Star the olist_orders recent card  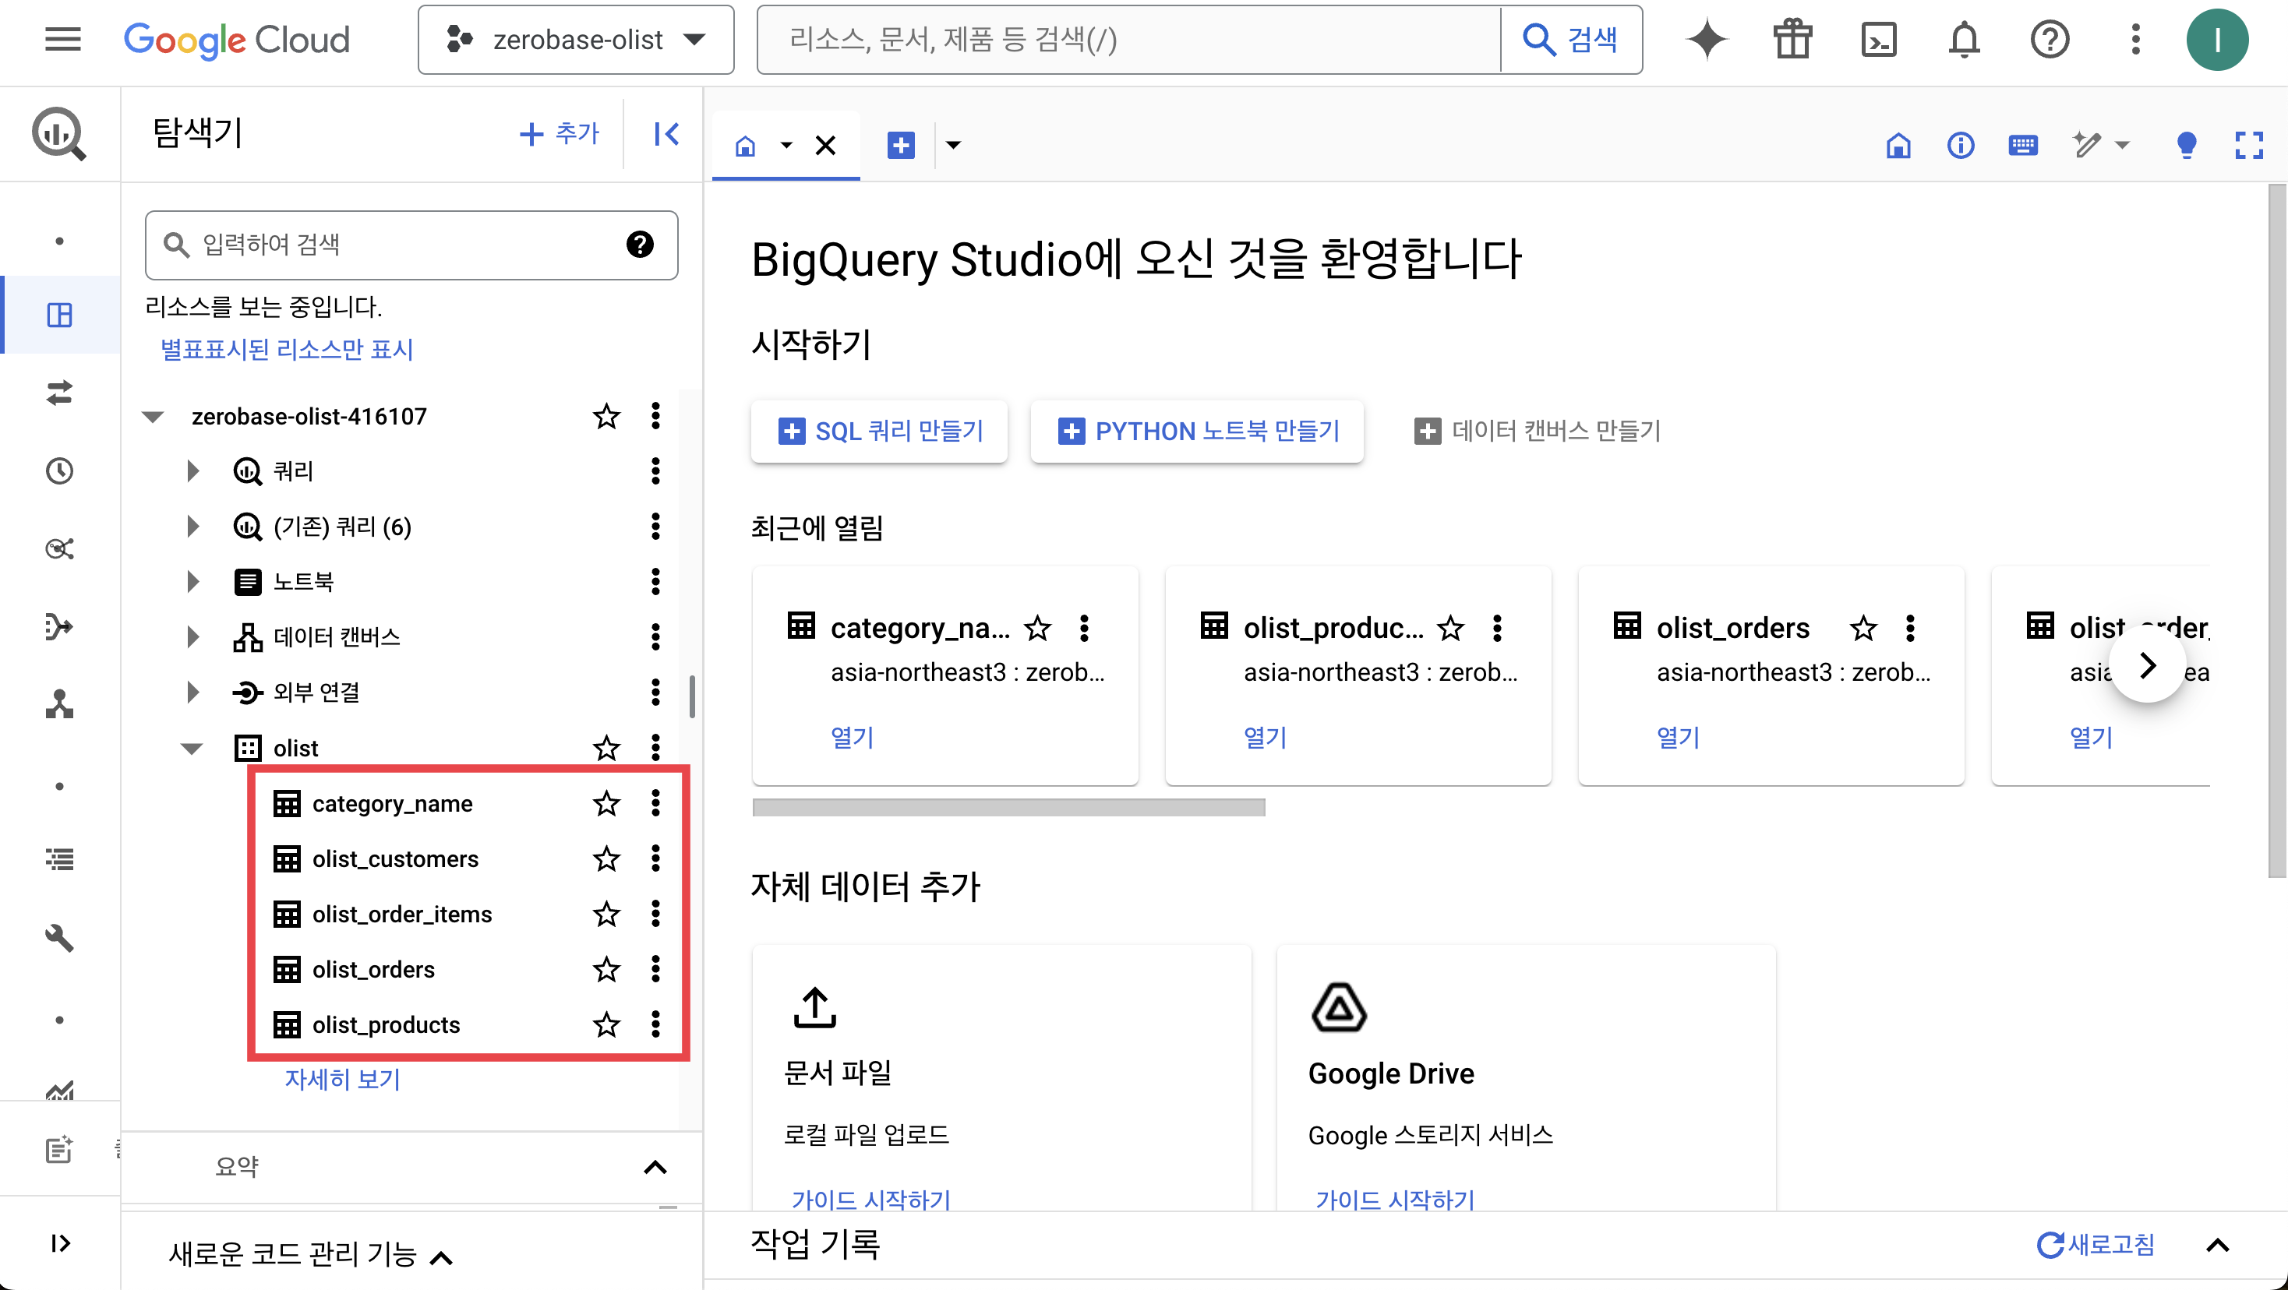pos(1863,628)
